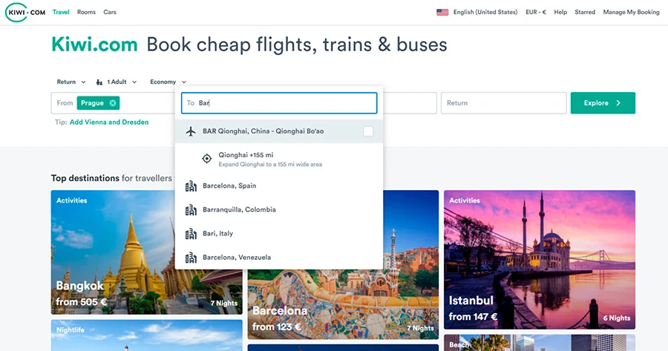Screen dimensions: 668x351
Task: Switch to the Cars tab
Action: 110,12
